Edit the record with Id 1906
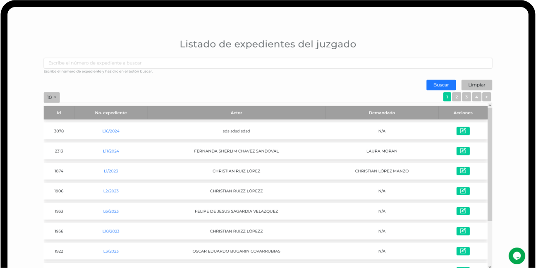The height and width of the screenshot is (268, 536). point(463,191)
